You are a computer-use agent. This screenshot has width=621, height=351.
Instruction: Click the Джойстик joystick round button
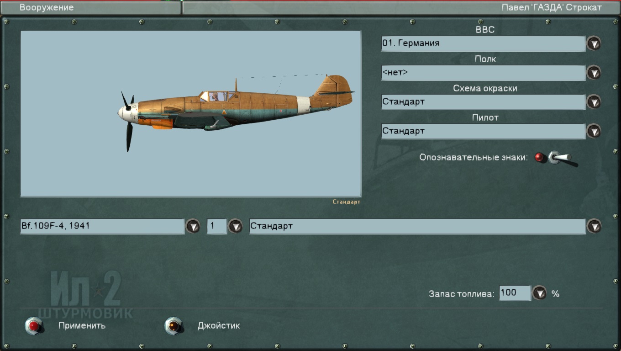174,326
